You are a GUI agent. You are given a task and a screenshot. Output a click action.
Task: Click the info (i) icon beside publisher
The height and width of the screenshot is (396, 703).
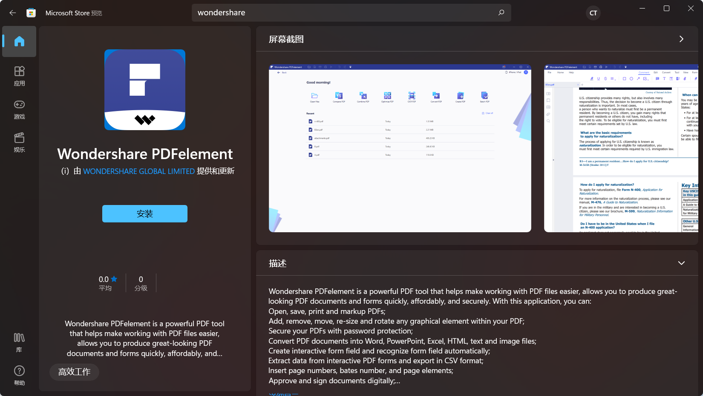click(65, 171)
